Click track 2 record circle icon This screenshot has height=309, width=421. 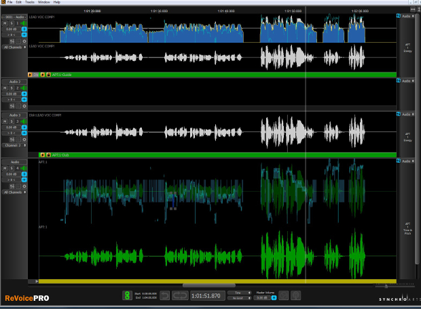[x=24, y=106]
